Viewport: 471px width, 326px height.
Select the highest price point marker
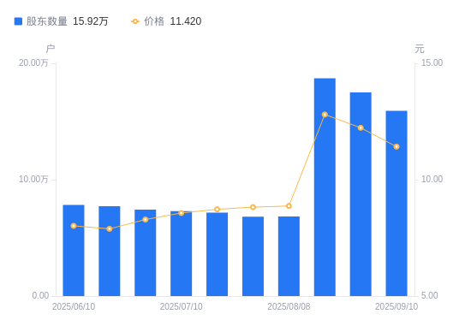coord(325,115)
